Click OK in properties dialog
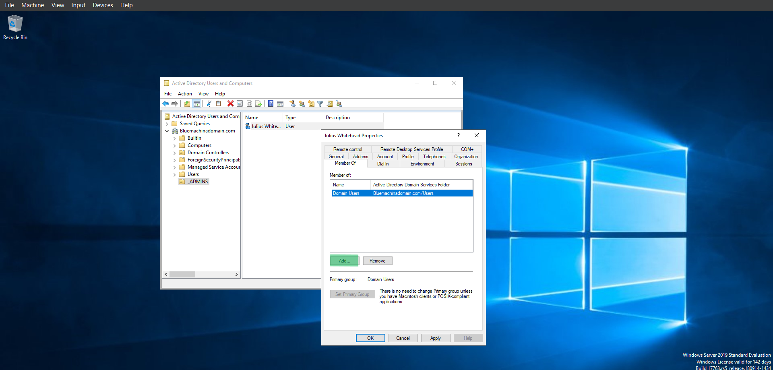 pyautogui.click(x=370, y=338)
